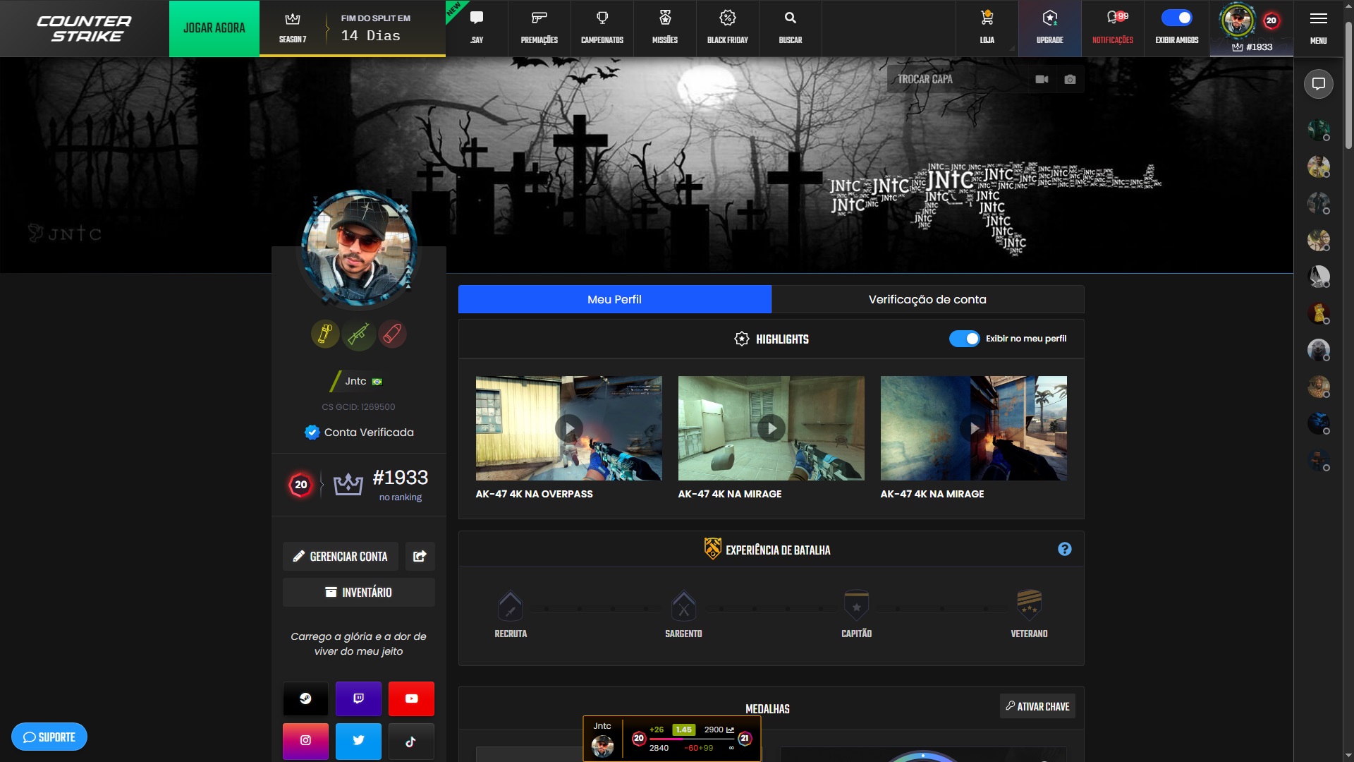Image resolution: width=1354 pixels, height=762 pixels.
Task: Disable Exibir no meu perfil toggle
Action: point(964,339)
